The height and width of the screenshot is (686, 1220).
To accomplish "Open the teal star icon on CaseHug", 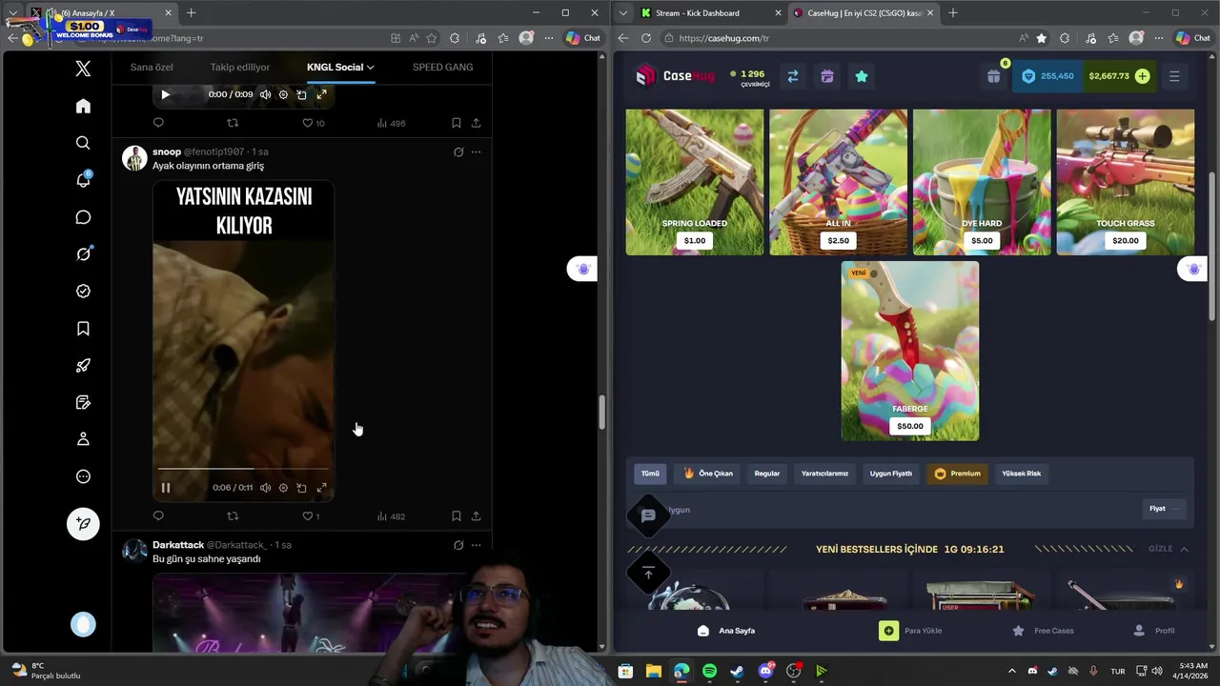I will (862, 76).
